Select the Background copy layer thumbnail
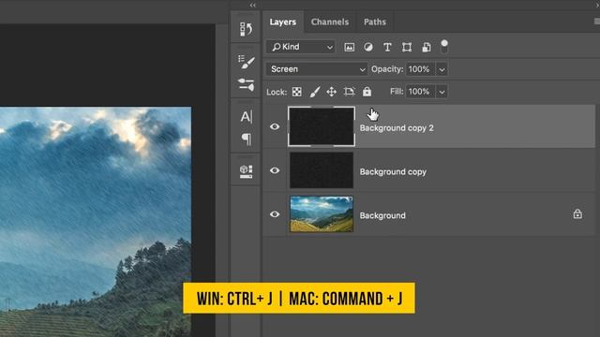 322,170
